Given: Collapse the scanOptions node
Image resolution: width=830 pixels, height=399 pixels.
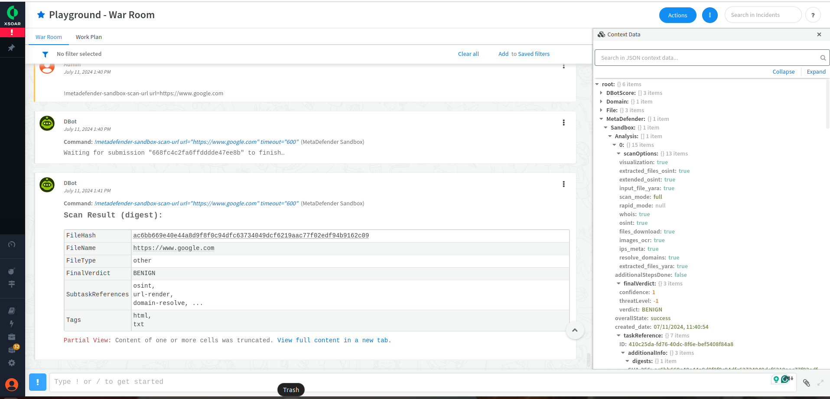Looking at the screenshot, I should click(x=619, y=154).
